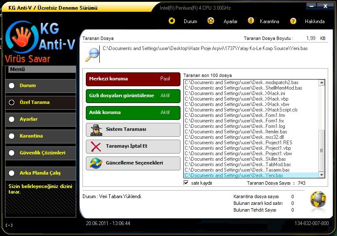Disable Gizli dosyaları görüntüleme protection
Screen dimensions: 337x236
tap(133, 95)
